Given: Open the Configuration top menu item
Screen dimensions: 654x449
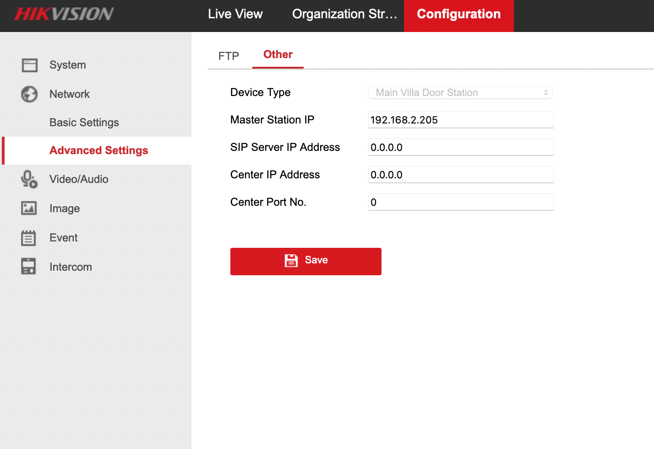Looking at the screenshot, I should pos(458,14).
